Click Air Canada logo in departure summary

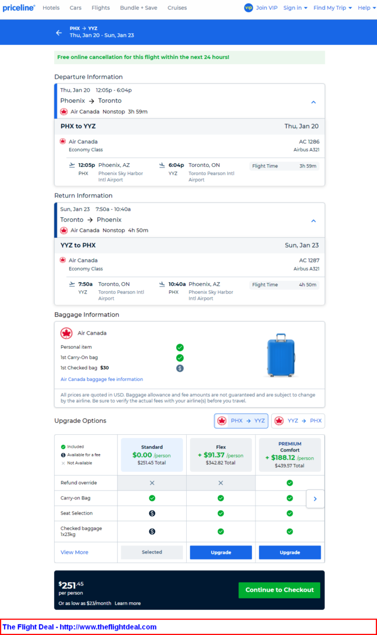[64, 112]
